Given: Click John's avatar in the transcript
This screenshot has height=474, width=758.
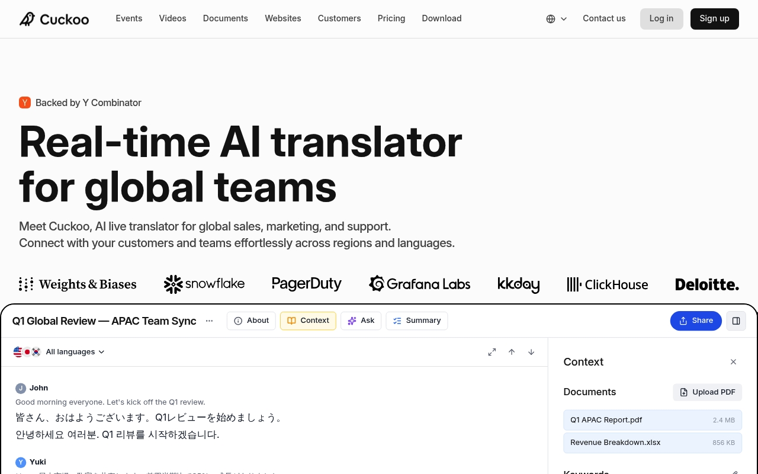Looking at the screenshot, I should point(21,388).
